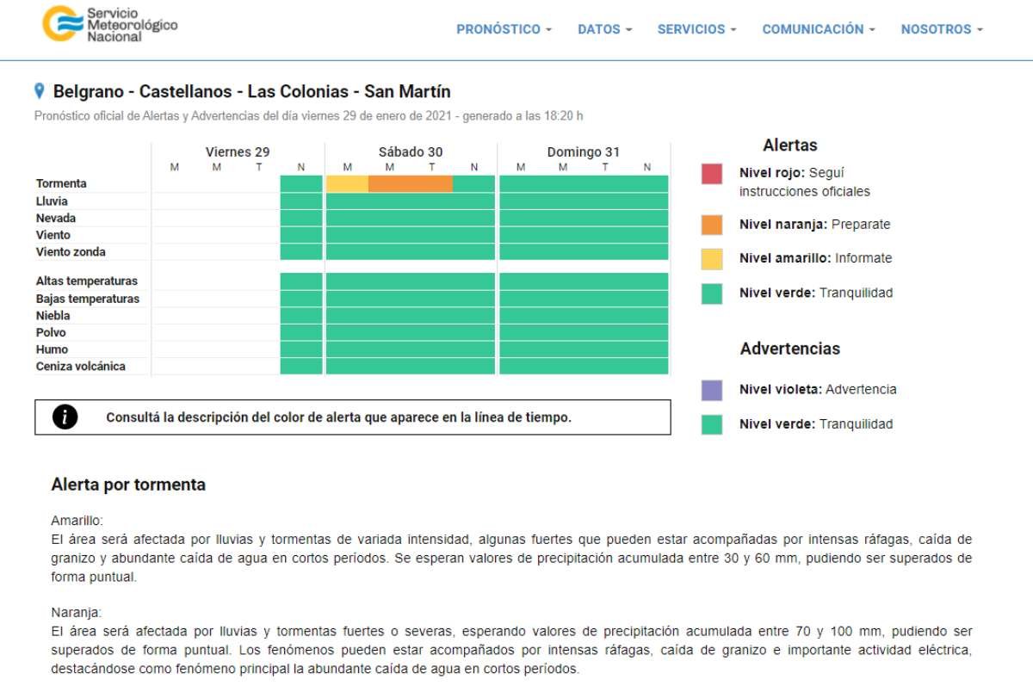Click the Domingo 31 column header
The image size is (1033, 692).
click(x=583, y=152)
